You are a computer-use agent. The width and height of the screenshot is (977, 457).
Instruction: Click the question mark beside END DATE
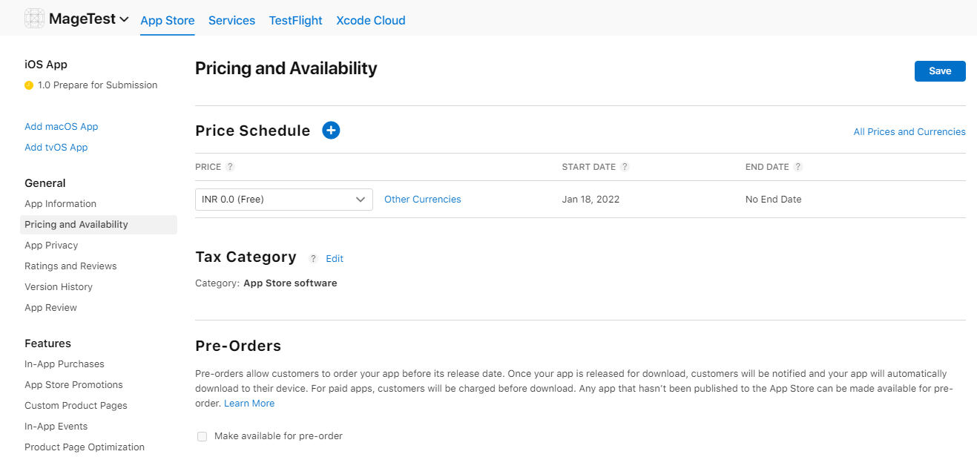pyautogui.click(x=799, y=166)
